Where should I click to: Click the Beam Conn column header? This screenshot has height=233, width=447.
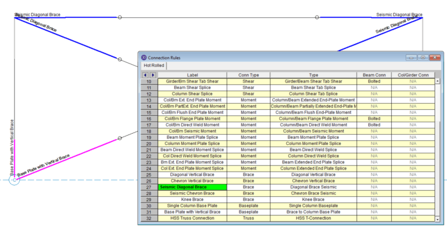pyautogui.click(x=374, y=75)
